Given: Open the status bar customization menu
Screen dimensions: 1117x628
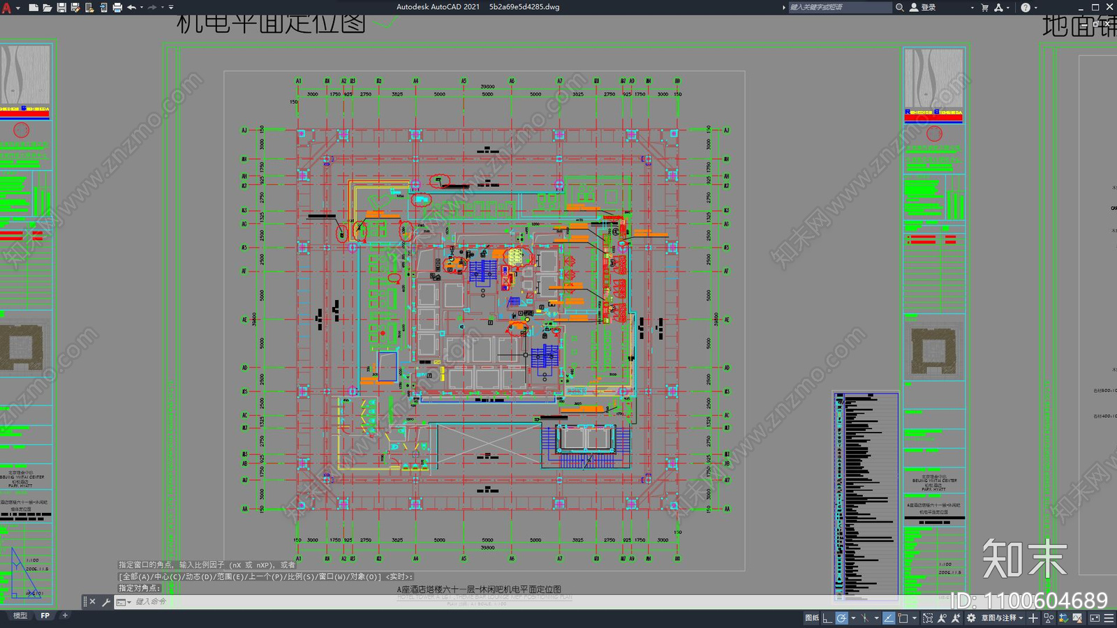Looking at the screenshot, I should (x=1109, y=618).
